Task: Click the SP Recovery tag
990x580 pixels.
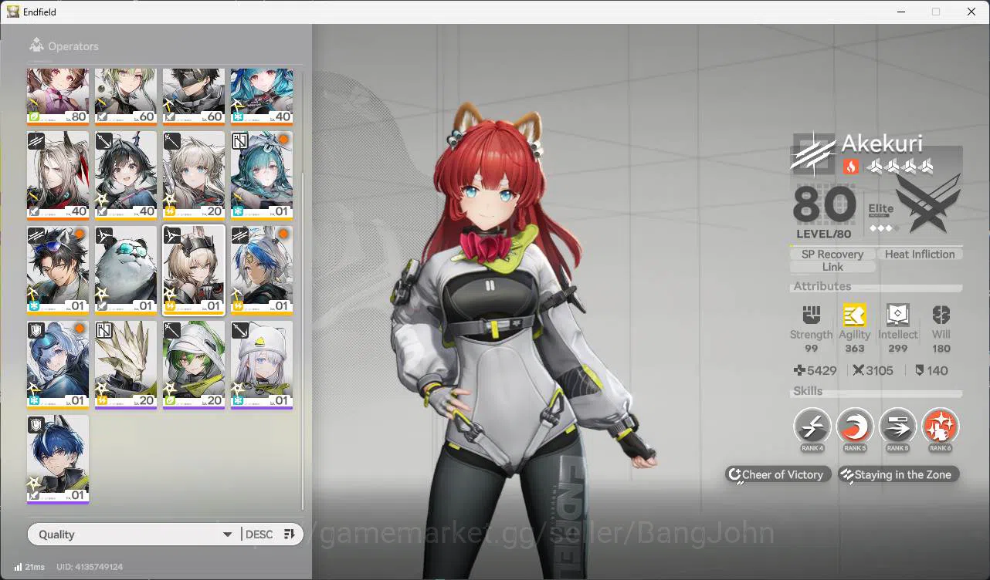Action: (832, 254)
